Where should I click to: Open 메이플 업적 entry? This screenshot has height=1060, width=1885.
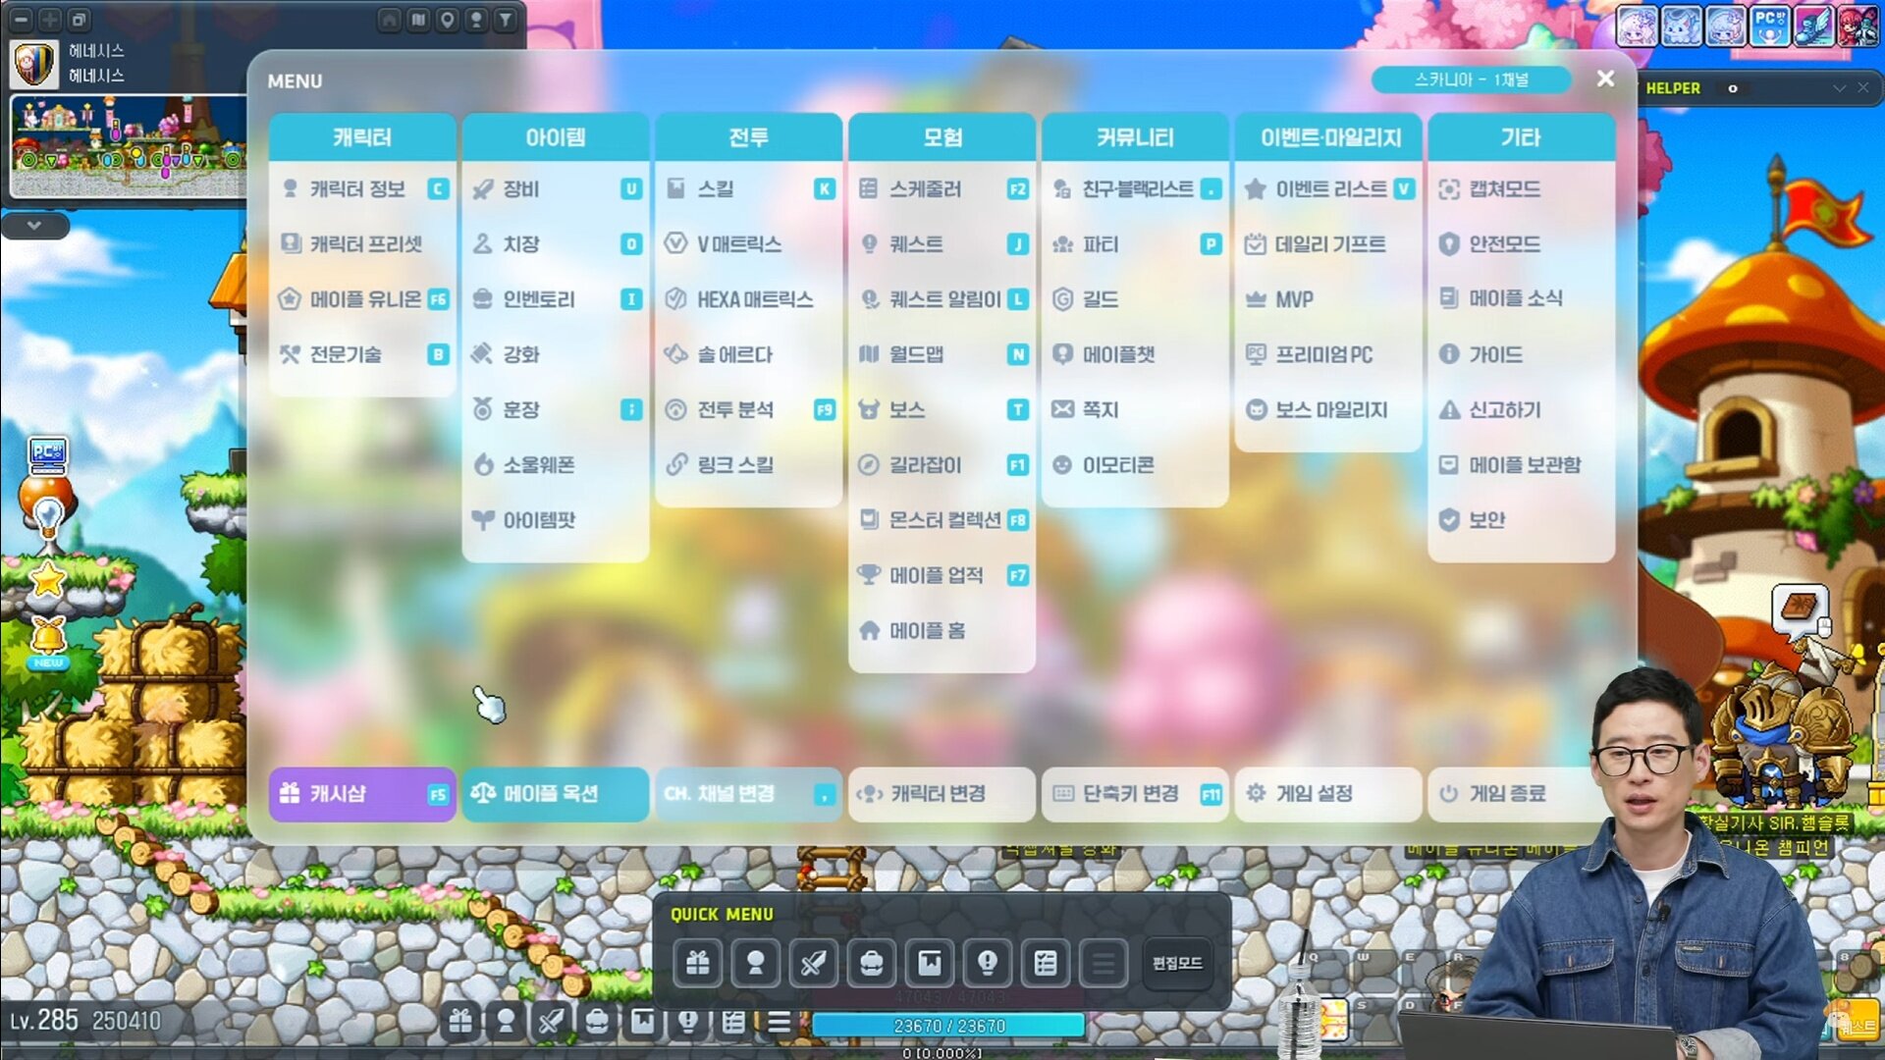point(942,574)
